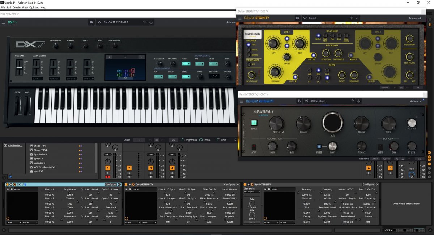Viewport: 434px width, 235px height.
Task: Toggle Portamento ON switch
Action: 200,63
